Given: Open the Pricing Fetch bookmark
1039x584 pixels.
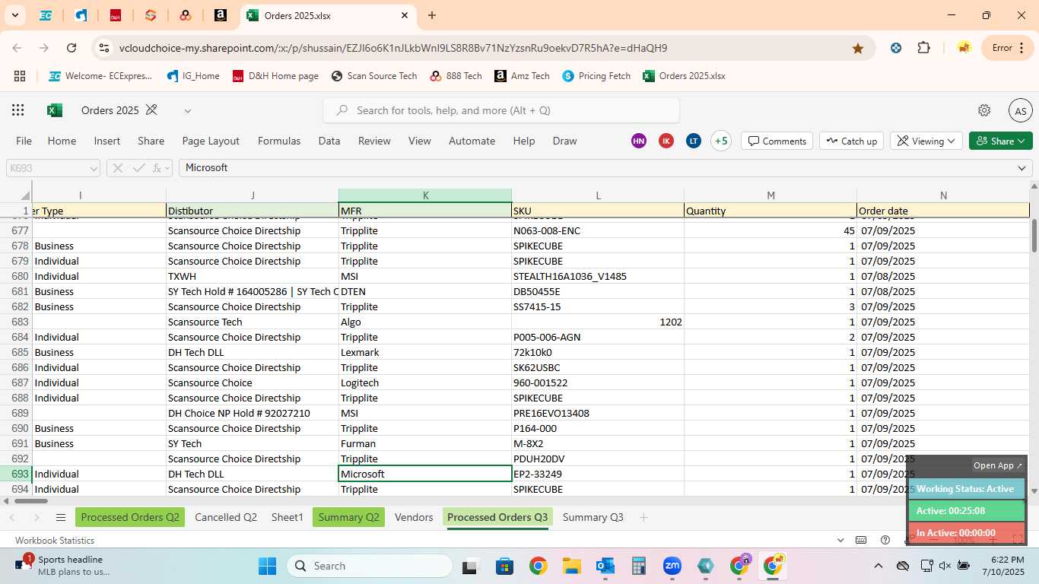Looking at the screenshot, I should point(596,76).
